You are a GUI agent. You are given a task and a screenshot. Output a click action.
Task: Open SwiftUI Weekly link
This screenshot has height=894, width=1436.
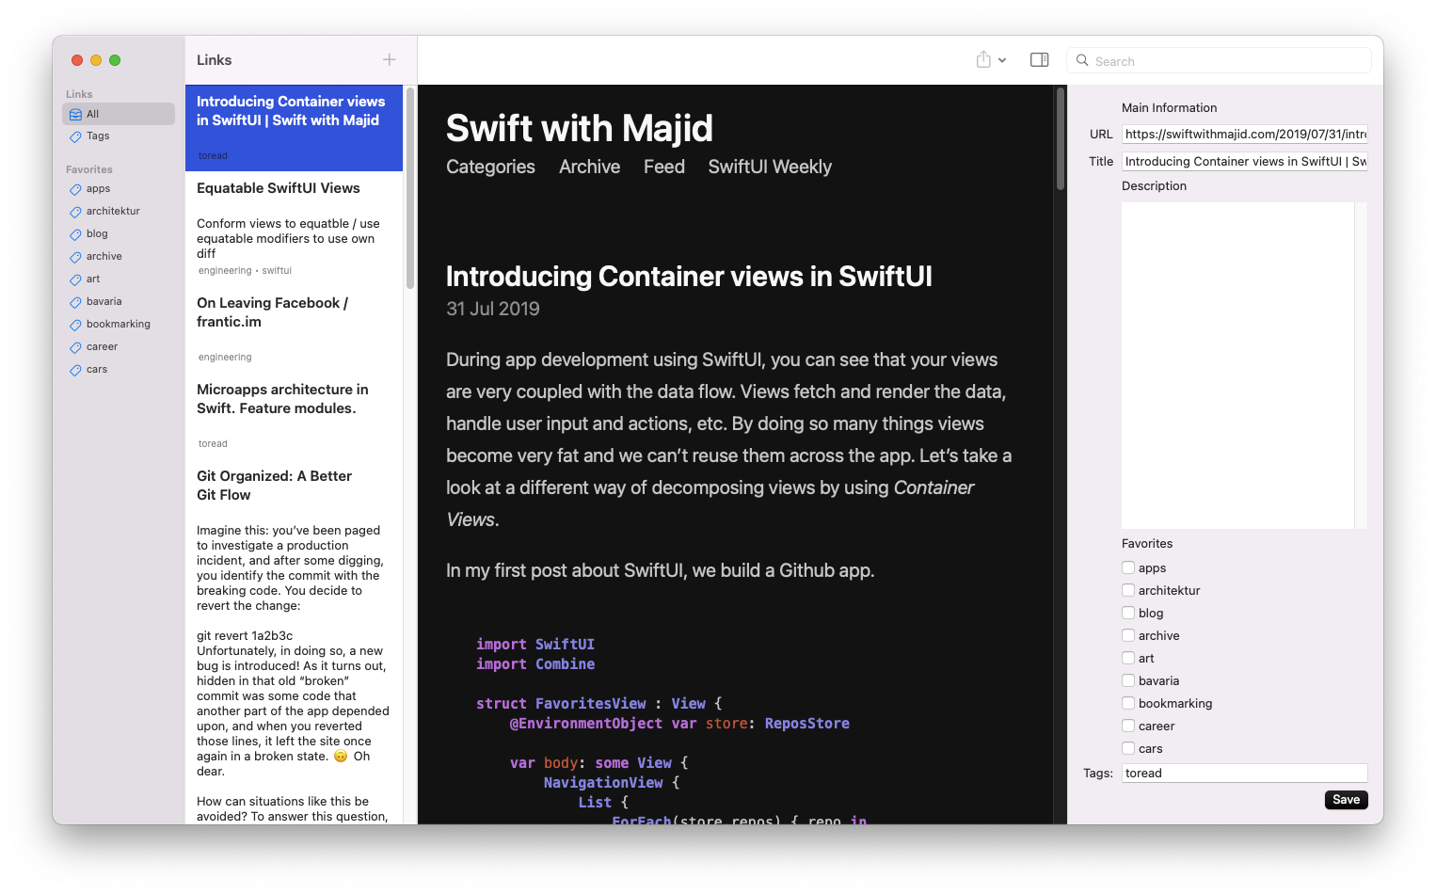770,167
